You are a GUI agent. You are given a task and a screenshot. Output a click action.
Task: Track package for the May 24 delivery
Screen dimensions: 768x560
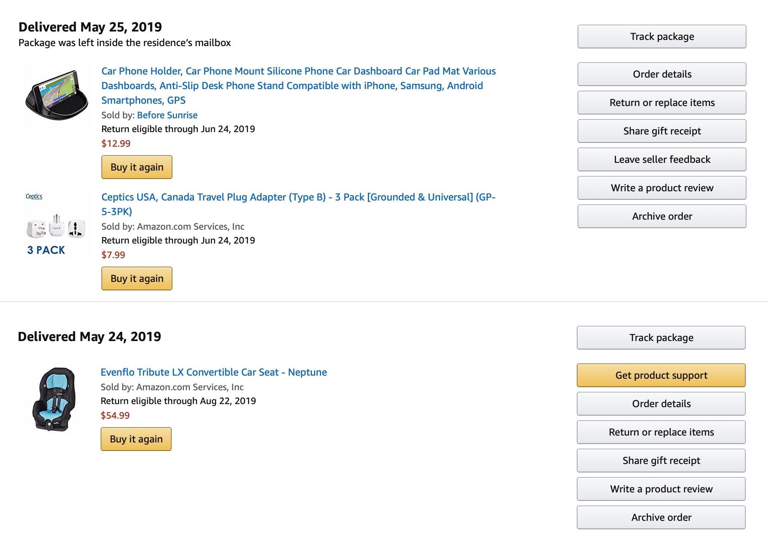click(x=661, y=338)
